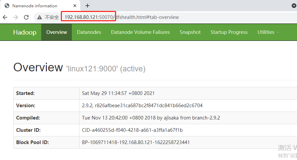Open the Snapshot tab
The width and height of the screenshot is (297, 160).
click(x=190, y=32)
